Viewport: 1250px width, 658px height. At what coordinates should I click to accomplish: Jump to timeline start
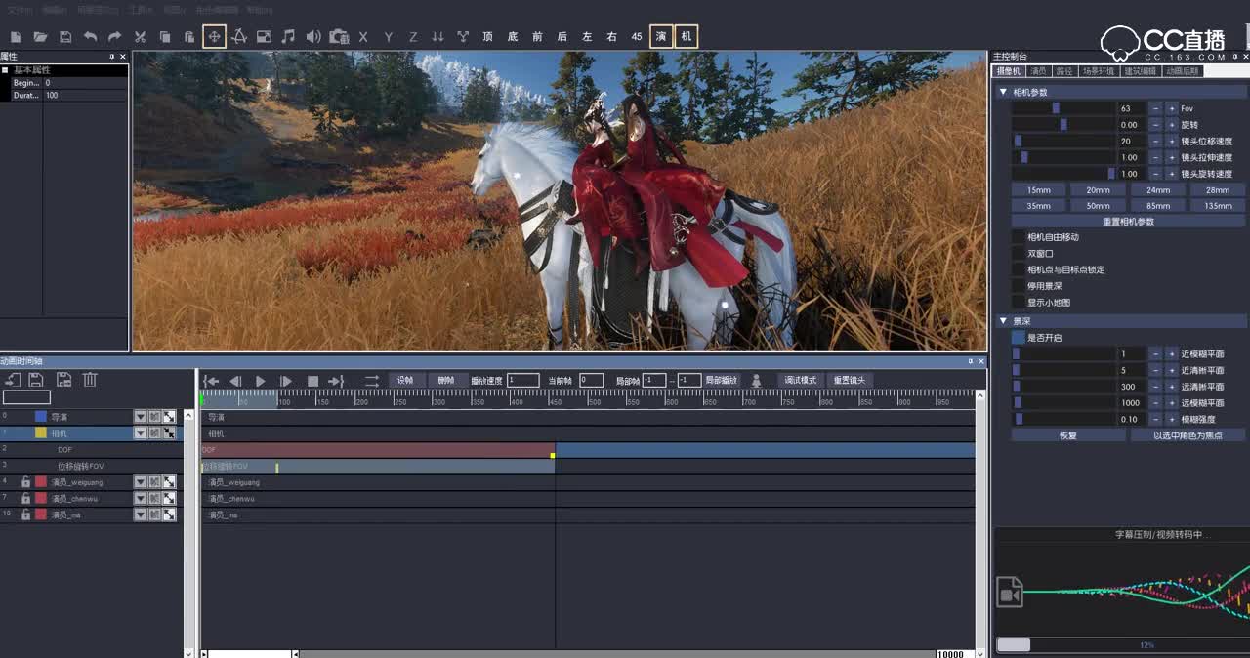click(211, 381)
